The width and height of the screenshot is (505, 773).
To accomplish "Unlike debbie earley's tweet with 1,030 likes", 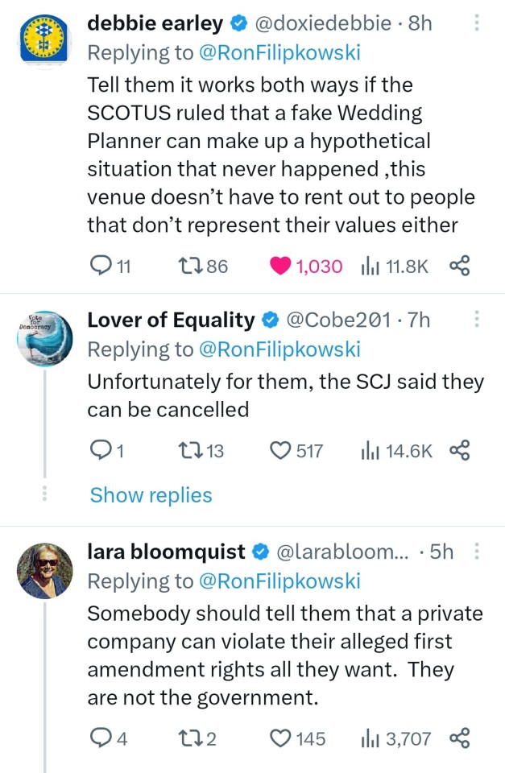I will (x=281, y=266).
